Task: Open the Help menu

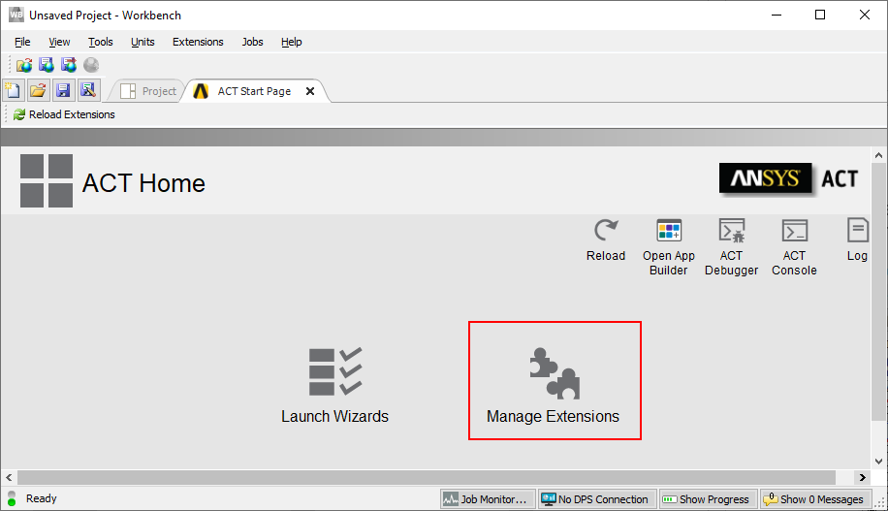Action: [292, 42]
